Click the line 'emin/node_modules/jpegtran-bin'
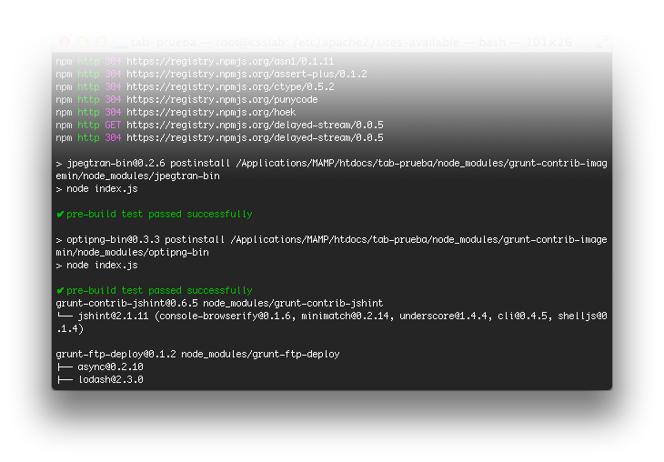This screenshot has height=462, width=664. (x=137, y=176)
